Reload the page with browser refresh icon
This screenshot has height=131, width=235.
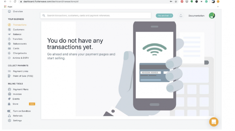pos(15,2)
